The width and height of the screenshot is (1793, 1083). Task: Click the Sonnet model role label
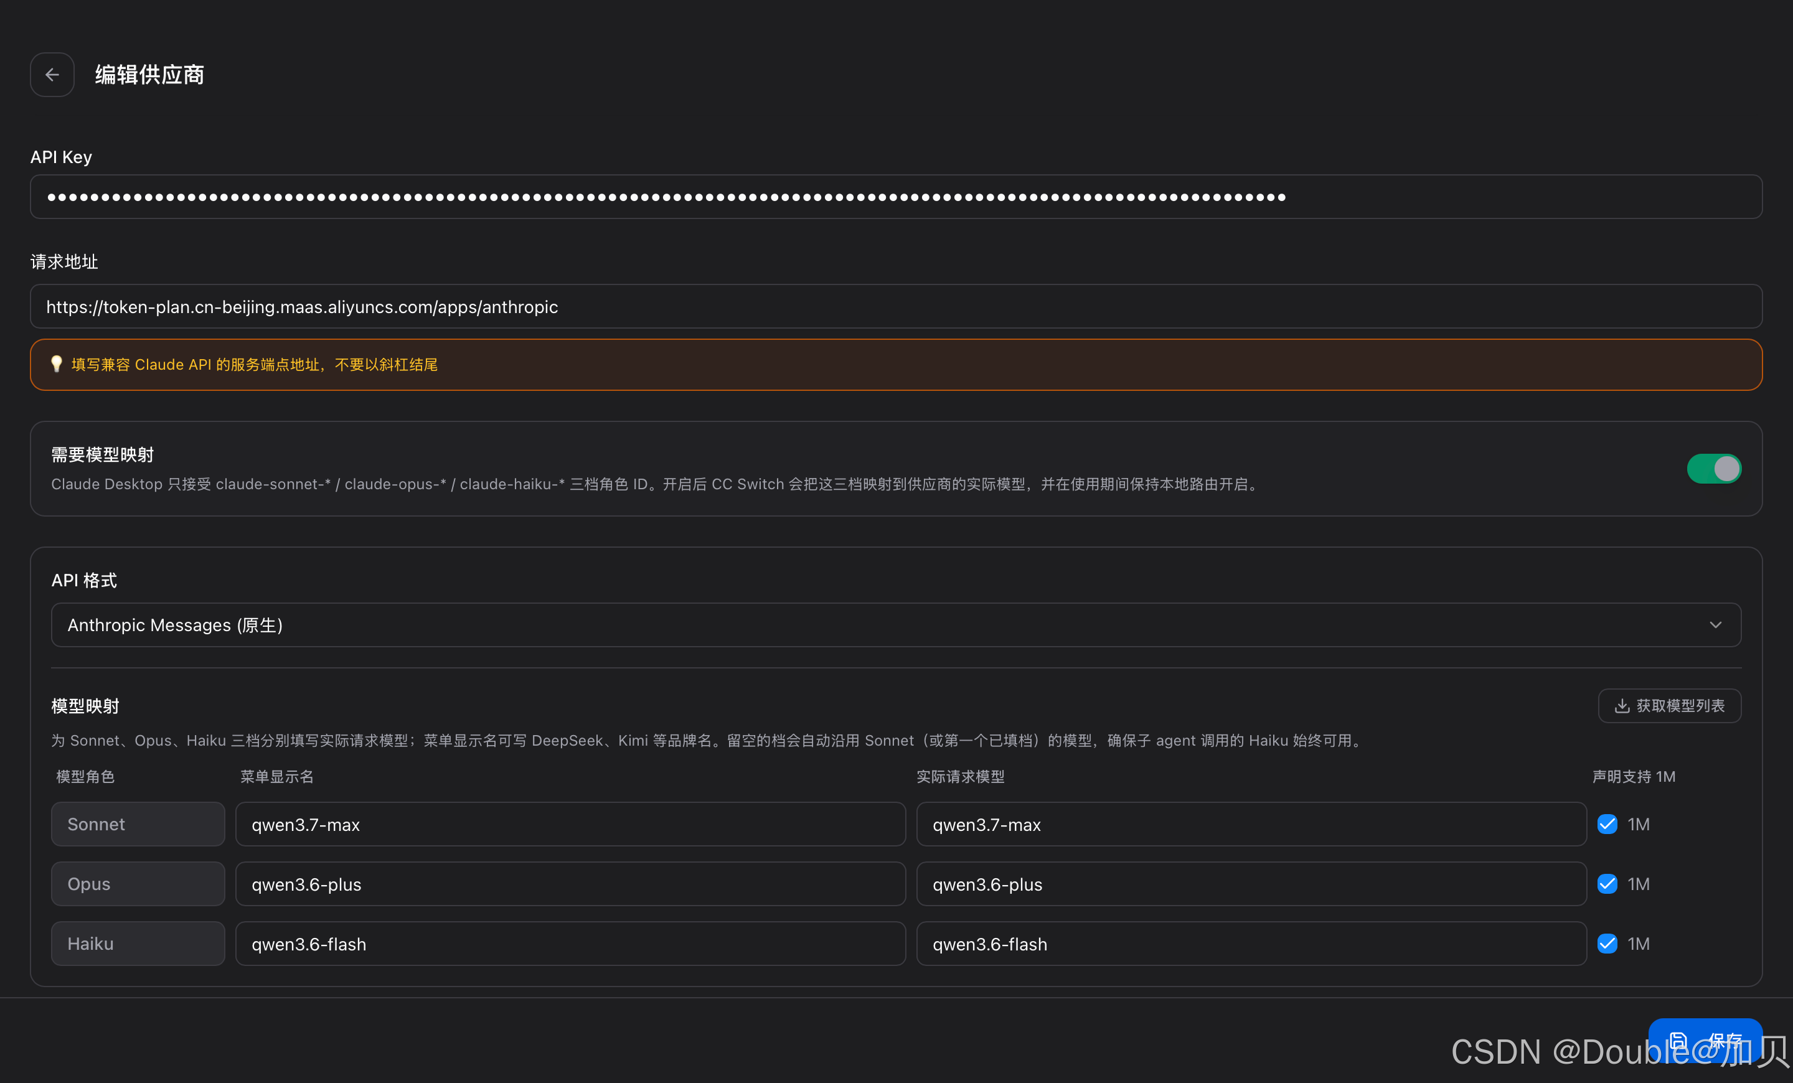pos(138,825)
